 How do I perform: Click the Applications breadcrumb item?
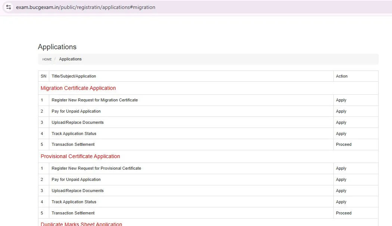[x=70, y=59]
